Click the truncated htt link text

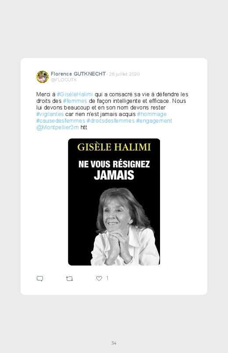[84, 127]
